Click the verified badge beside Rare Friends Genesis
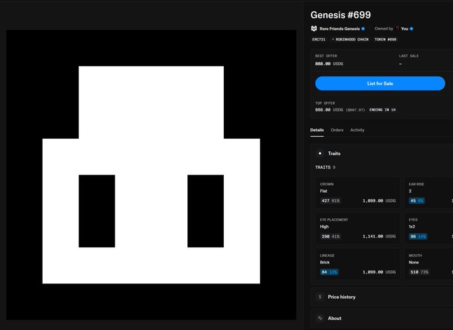The image size is (453, 330). pos(363,29)
